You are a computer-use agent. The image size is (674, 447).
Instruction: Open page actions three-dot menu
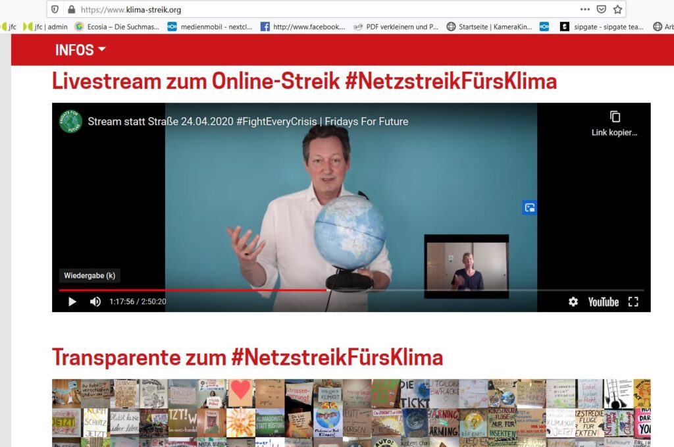pos(584,9)
